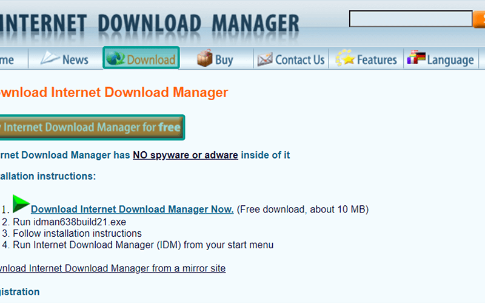Click the green arrow download icon
This screenshot has width=485, height=303.
point(21,203)
